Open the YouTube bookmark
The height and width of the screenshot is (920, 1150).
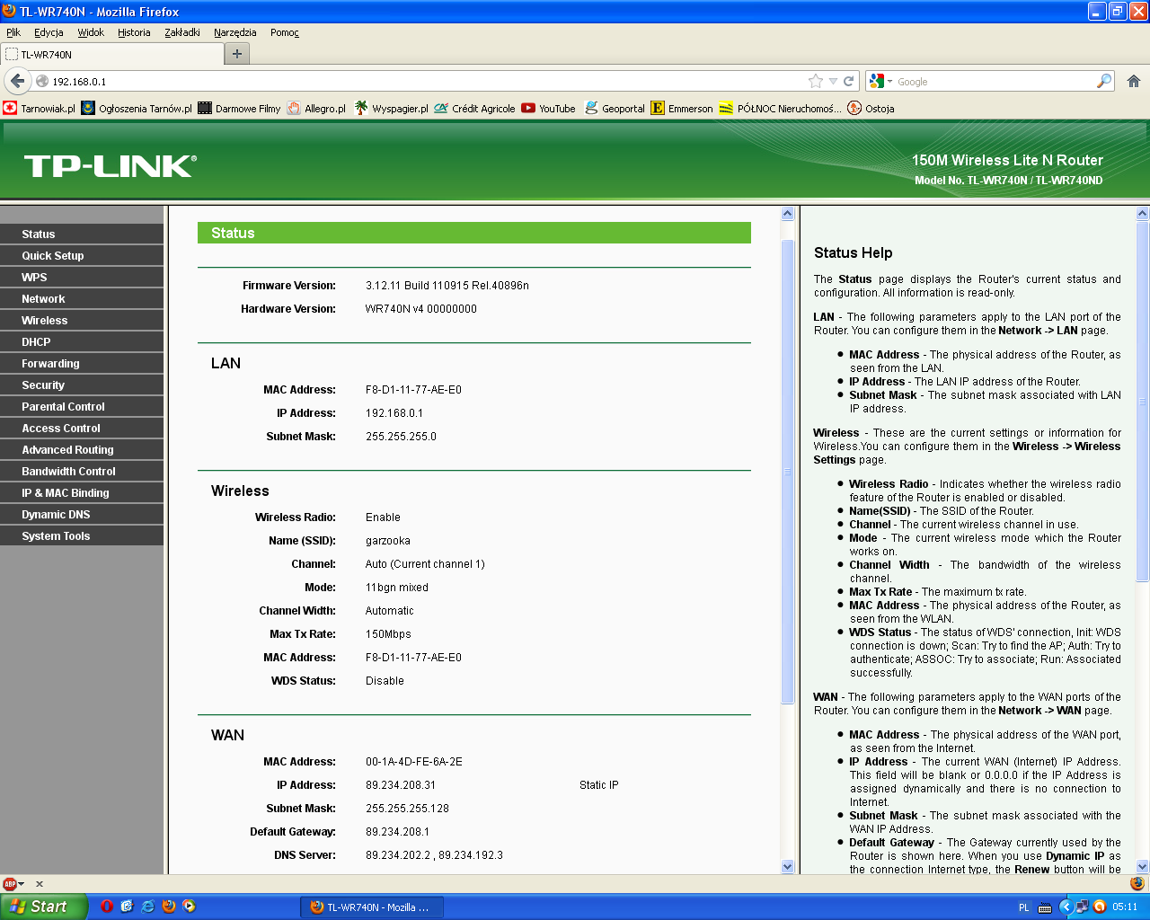coord(548,109)
